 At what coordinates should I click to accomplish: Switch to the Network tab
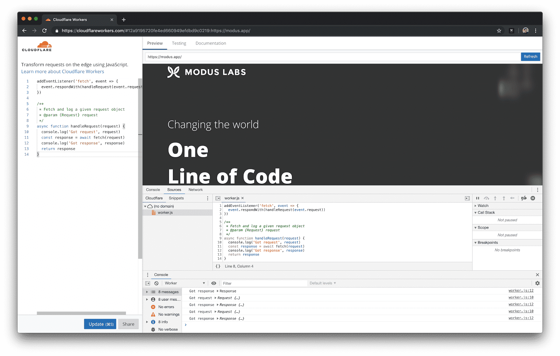coord(195,190)
